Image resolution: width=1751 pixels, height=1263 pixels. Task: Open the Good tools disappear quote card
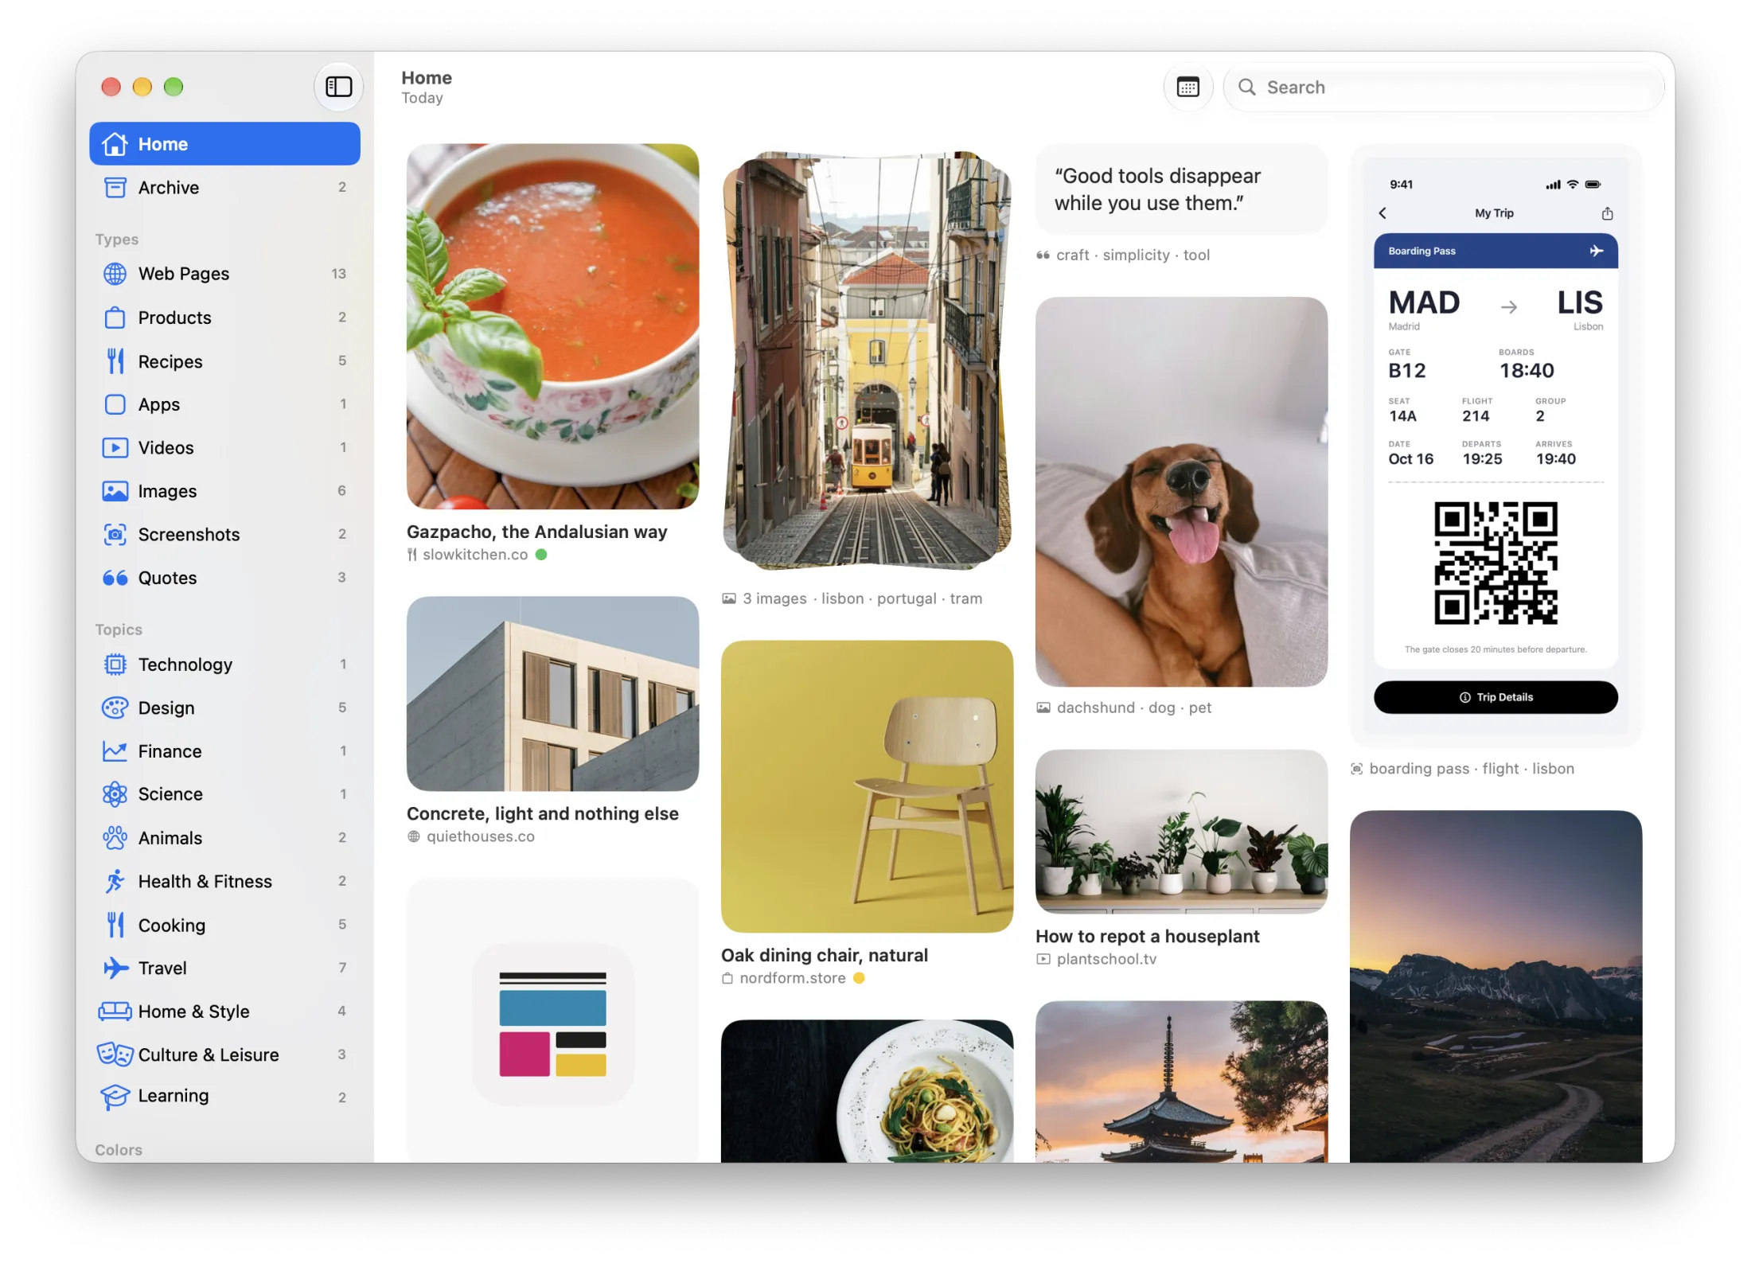click(1181, 189)
